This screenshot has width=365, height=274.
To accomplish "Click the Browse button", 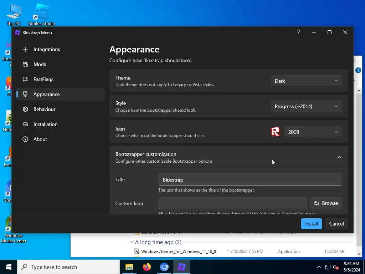I will coord(326,203).
